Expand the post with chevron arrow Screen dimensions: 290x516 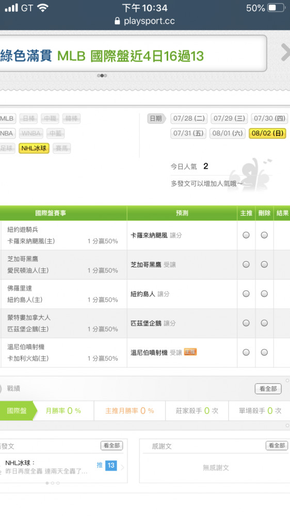coord(122,467)
